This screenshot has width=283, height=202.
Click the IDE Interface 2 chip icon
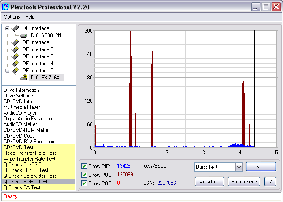(15, 49)
